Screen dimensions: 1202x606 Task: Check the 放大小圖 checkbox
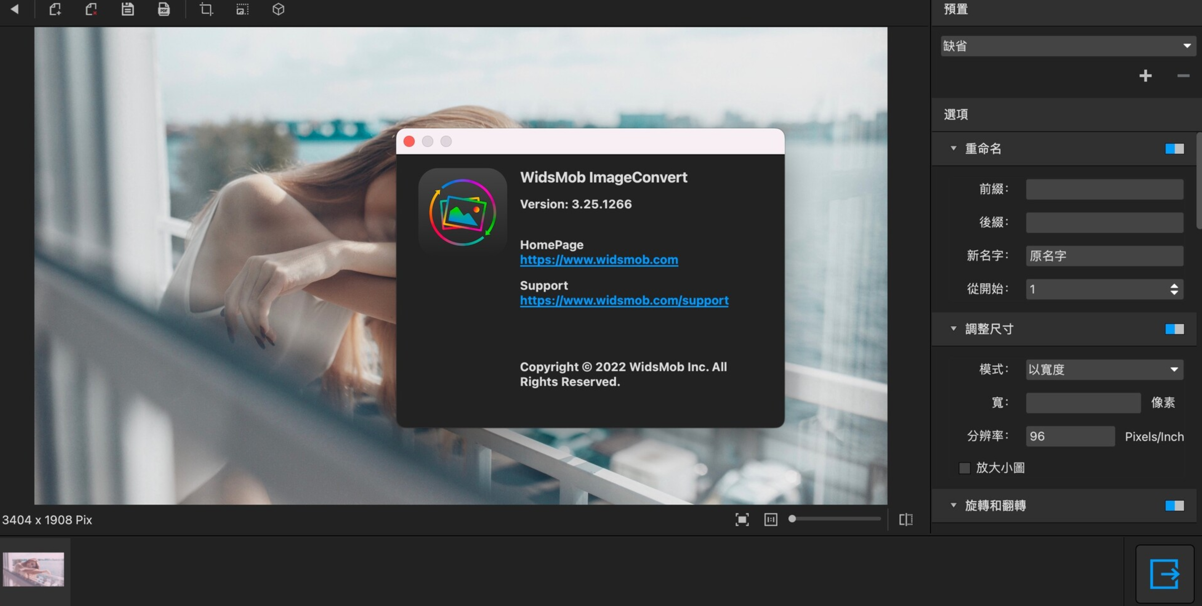pyautogui.click(x=965, y=468)
